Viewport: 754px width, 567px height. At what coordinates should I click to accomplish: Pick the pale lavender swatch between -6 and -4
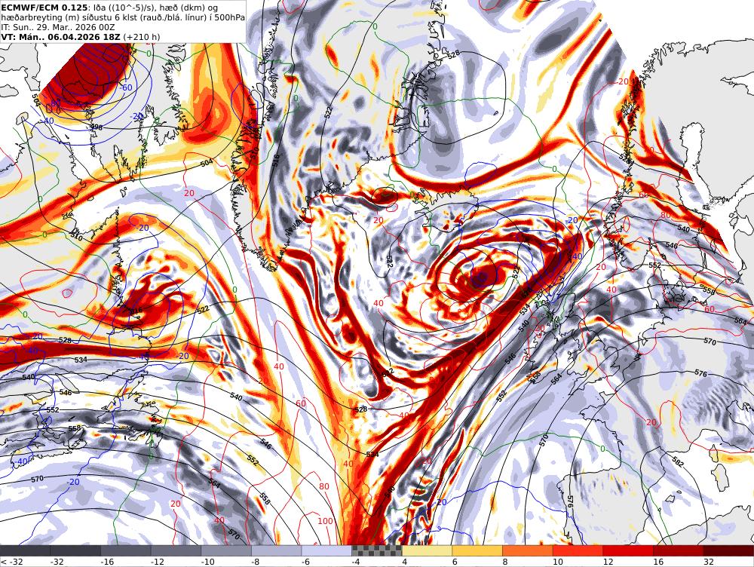click(x=326, y=550)
